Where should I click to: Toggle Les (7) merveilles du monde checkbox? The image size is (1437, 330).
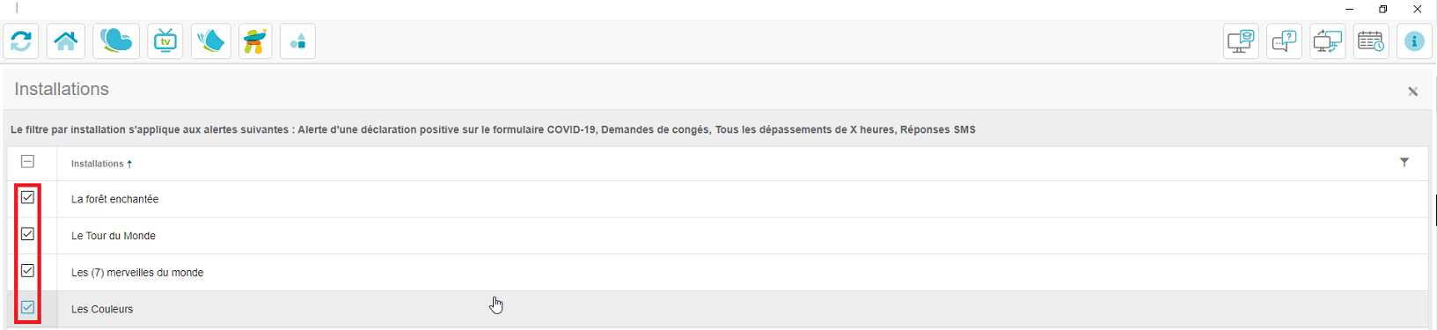coord(28,271)
